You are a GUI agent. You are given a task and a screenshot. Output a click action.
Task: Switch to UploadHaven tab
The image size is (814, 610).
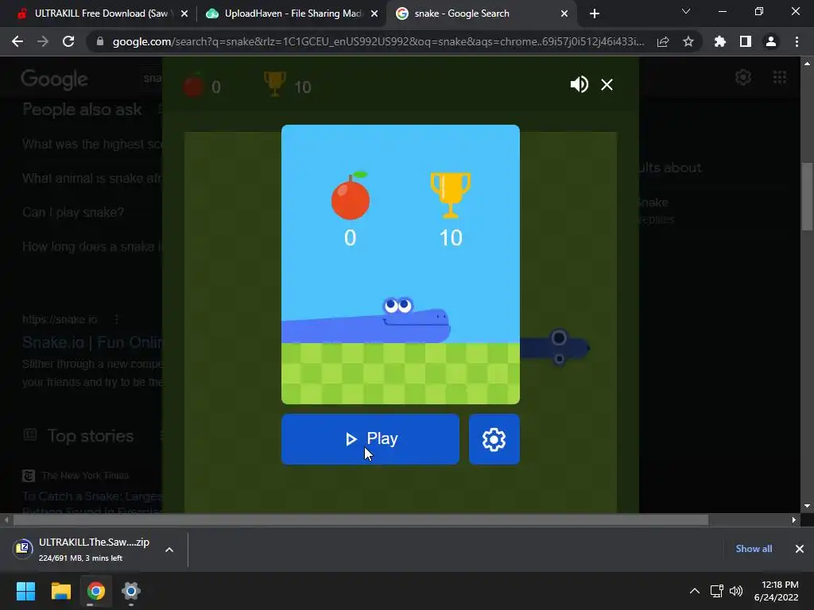[x=291, y=14]
